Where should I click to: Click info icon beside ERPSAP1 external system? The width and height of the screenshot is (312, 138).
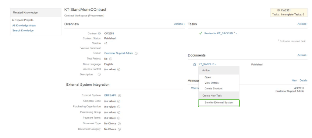click(119, 95)
